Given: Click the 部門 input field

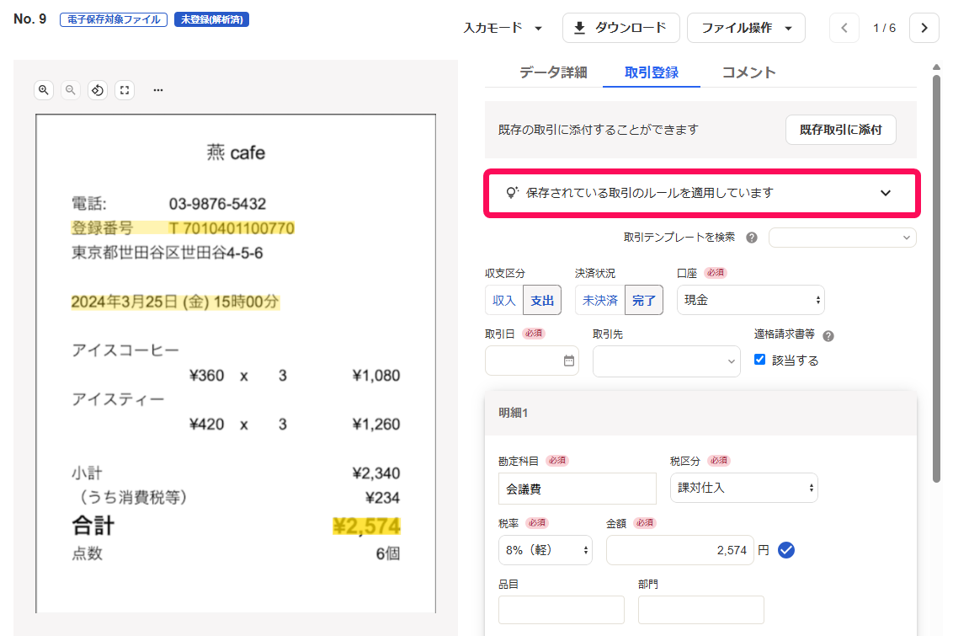Looking at the screenshot, I should pyautogui.click(x=700, y=610).
